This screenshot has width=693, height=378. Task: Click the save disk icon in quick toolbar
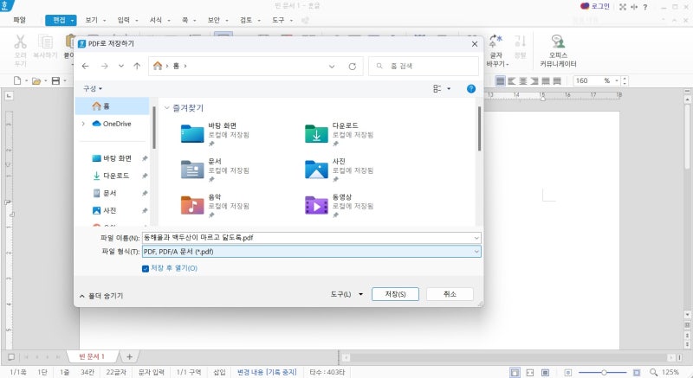(55, 80)
